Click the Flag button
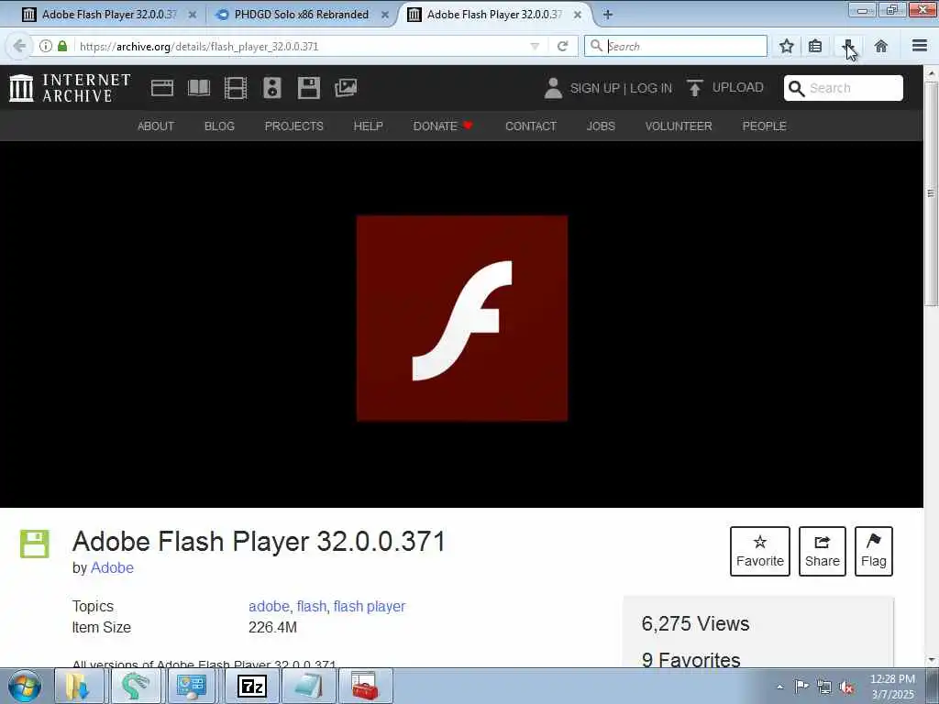This screenshot has width=939, height=704. [874, 551]
